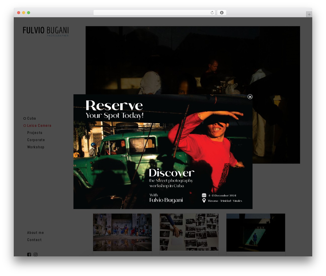This screenshot has width=326, height=276.
Task: Click the circle bullet beside Cuba
Action: point(25,118)
